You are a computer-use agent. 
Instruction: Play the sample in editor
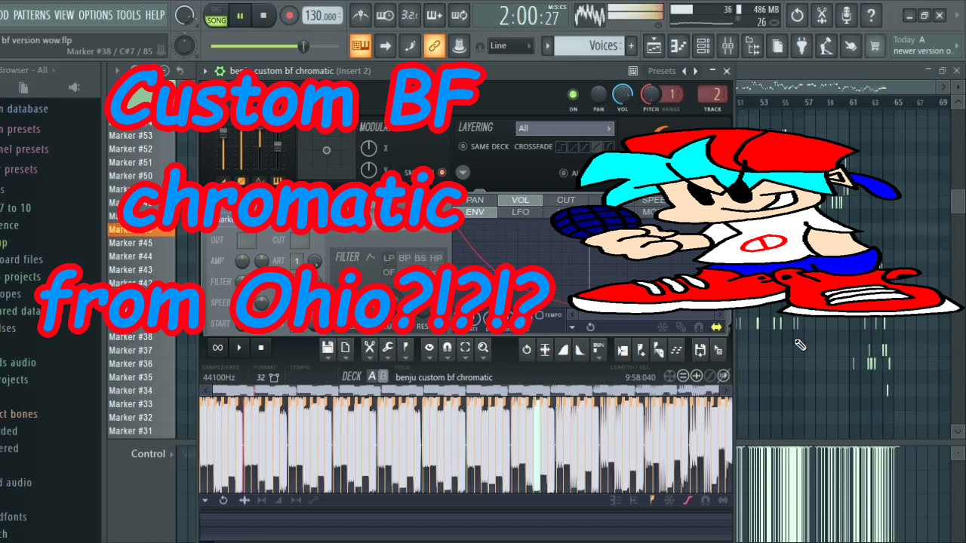[x=239, y=348]
